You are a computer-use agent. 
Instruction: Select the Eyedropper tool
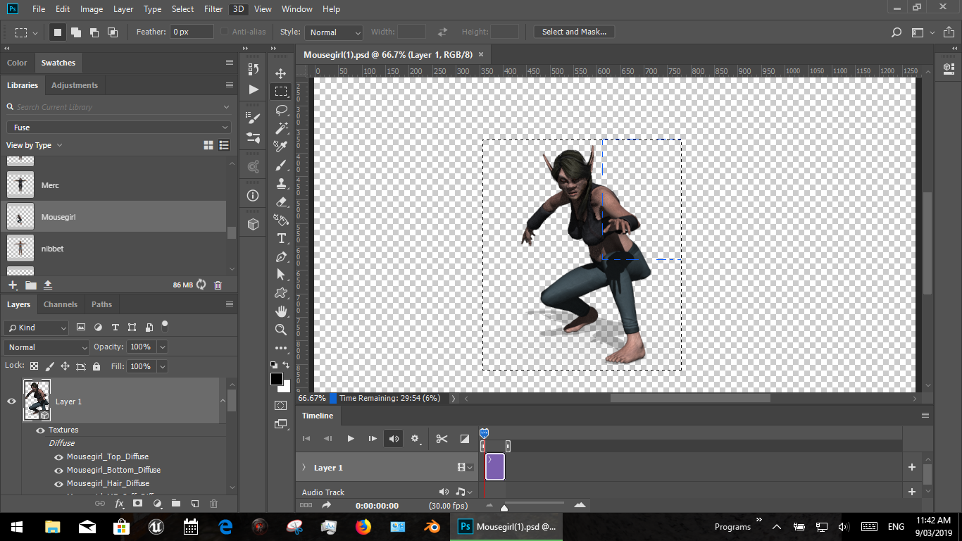pos(281,147)
